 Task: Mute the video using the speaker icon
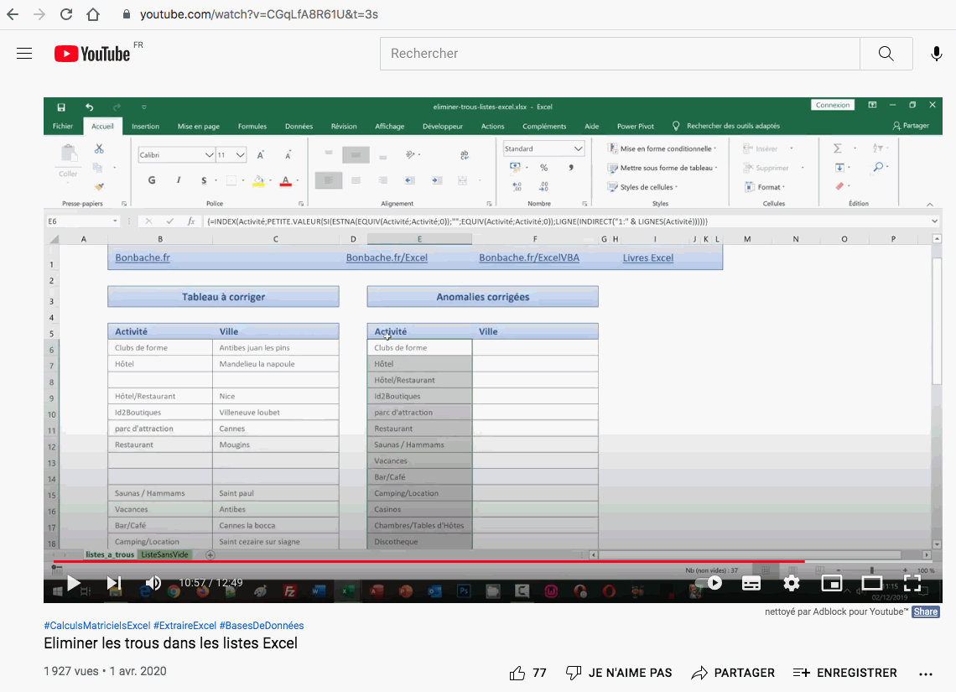click(153, 582)
